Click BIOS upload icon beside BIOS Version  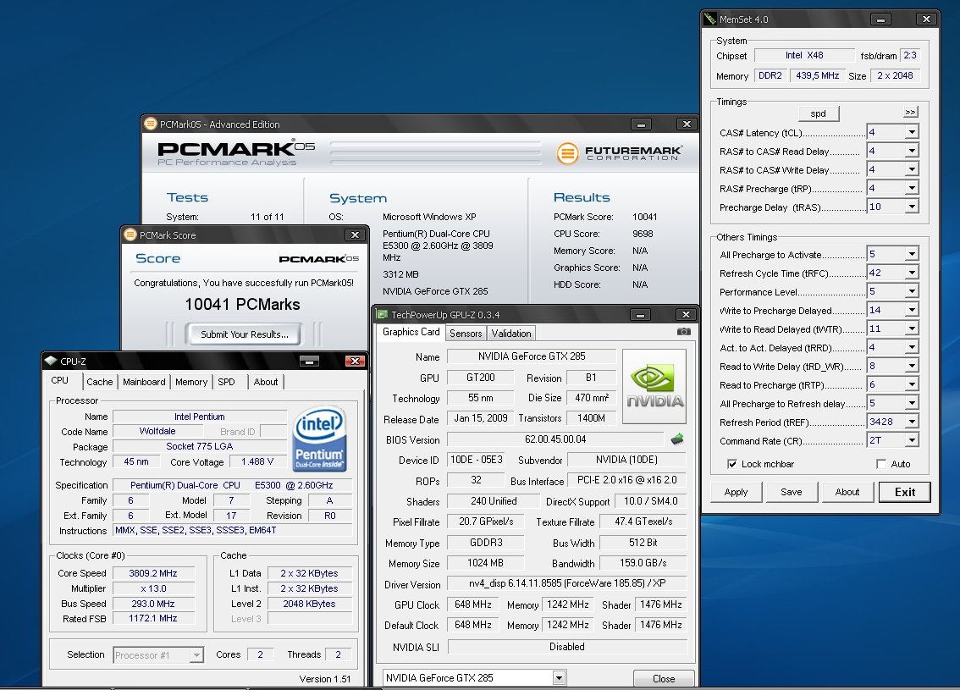pos(677,439)
